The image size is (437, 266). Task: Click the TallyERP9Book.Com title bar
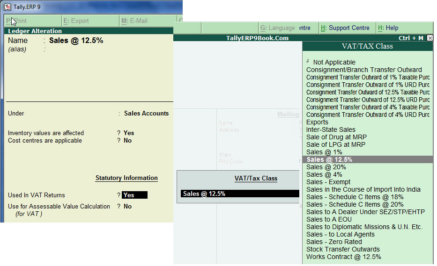pyautogui.click(x=257, y=38)
